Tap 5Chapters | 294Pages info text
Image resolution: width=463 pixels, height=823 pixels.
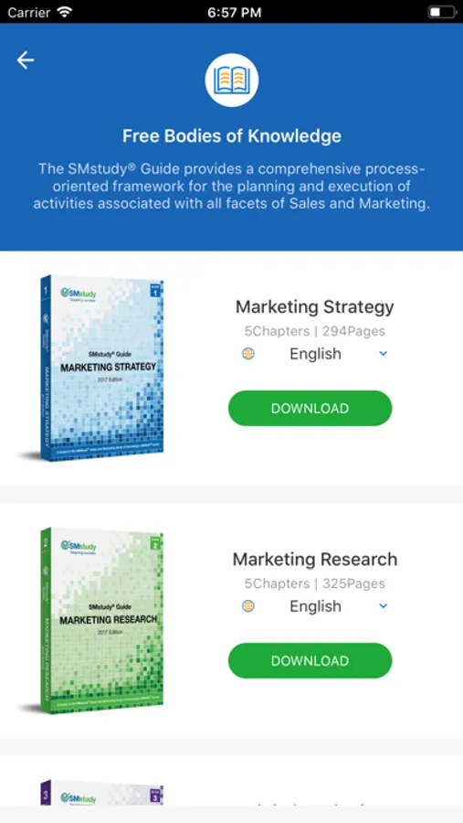(x=315, y=331)
